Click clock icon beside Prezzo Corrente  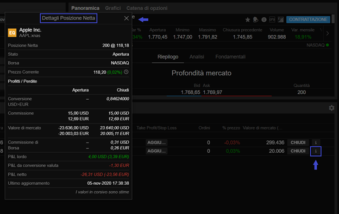(126, 72)
